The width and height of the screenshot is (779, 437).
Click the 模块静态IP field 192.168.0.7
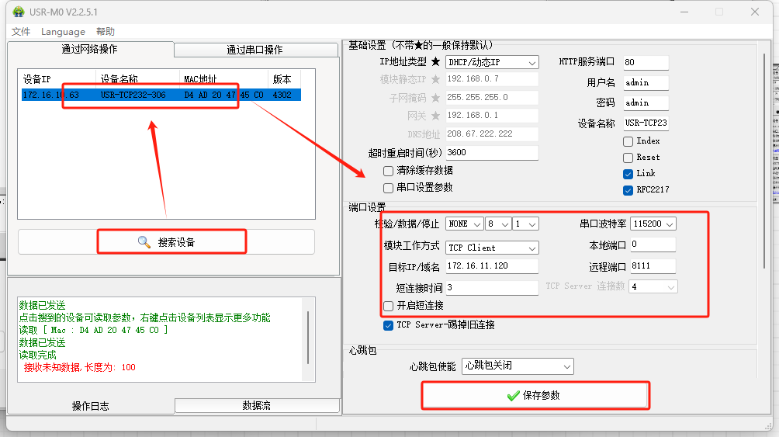pyautogui.click(x=492, y=79)
